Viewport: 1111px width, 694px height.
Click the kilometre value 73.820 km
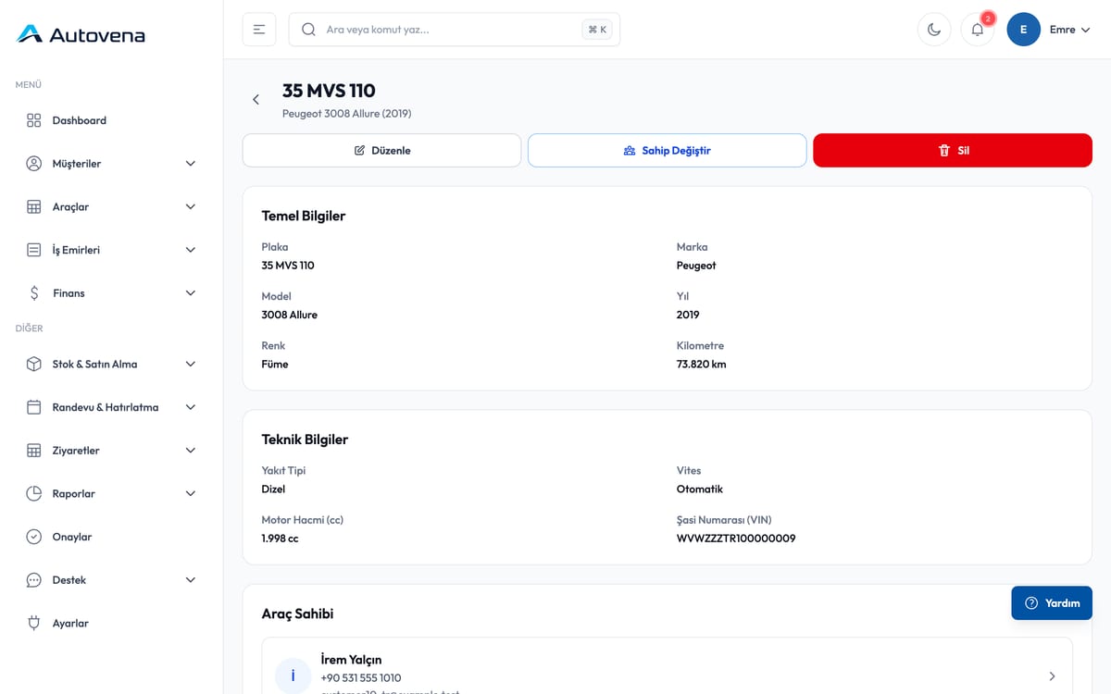tap(701, 365)
